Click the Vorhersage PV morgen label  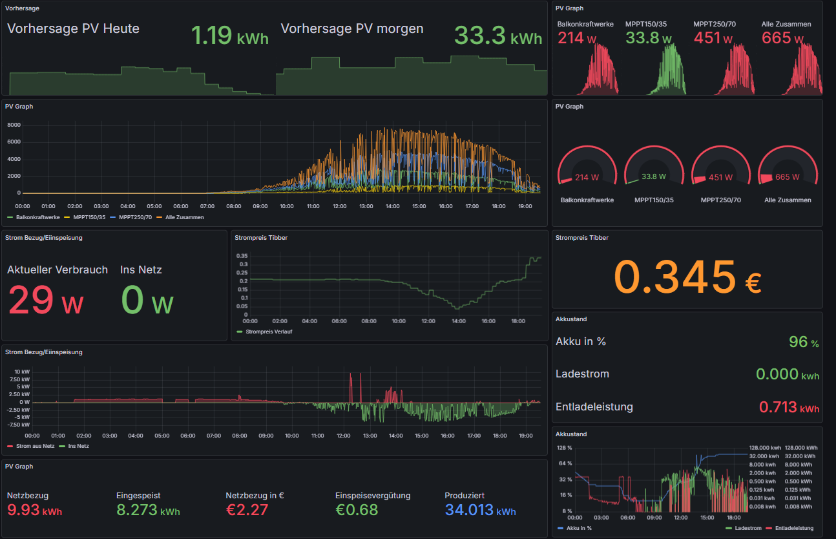352,28
